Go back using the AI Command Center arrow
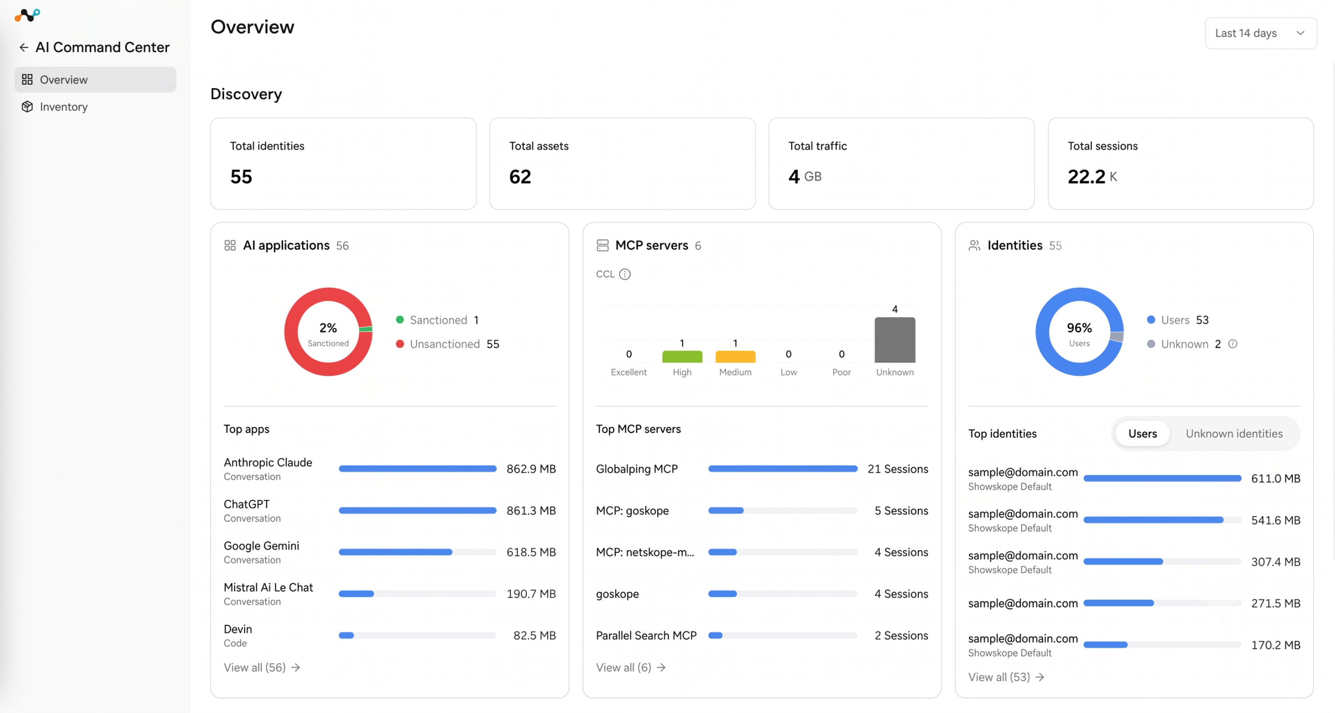The width and height of the screenshot is (1335, 713). click(x=24, y=47)
